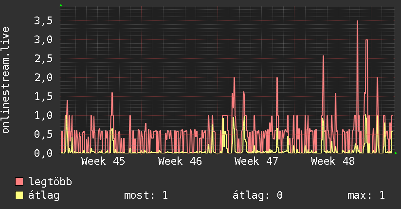Click the 2,5 y-axis label

pos(43,58)
